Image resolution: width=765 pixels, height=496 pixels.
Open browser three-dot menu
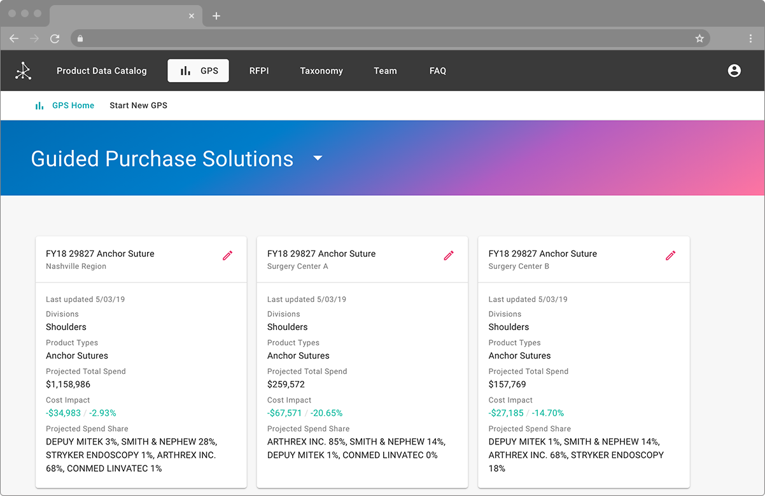751,39
